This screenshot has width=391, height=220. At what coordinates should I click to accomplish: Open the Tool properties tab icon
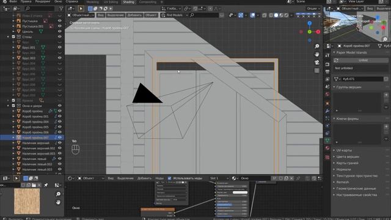coord(327,55)
